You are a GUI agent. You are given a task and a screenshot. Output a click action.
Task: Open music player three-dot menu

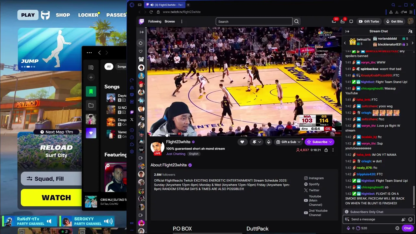pos(89,53)
